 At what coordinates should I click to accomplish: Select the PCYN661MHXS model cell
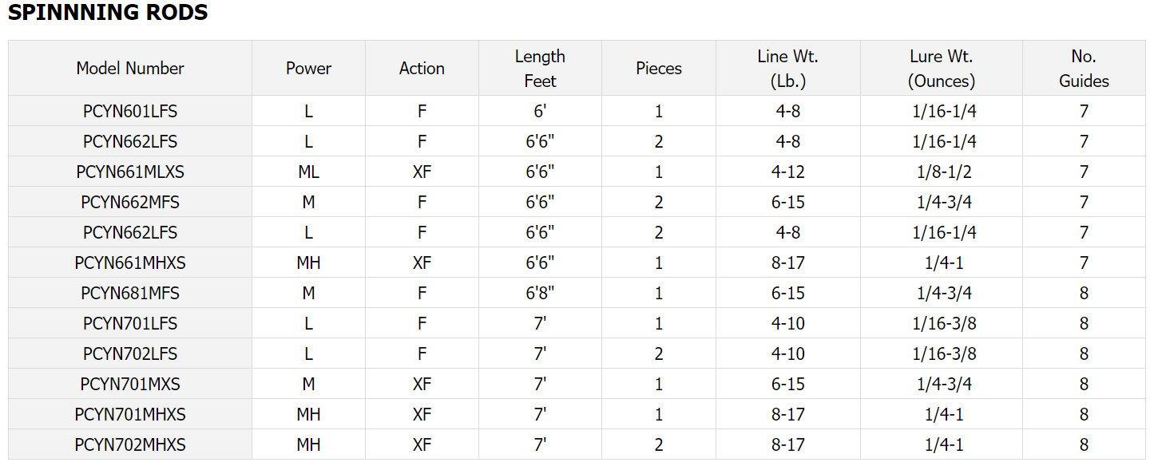click(130, 263)
